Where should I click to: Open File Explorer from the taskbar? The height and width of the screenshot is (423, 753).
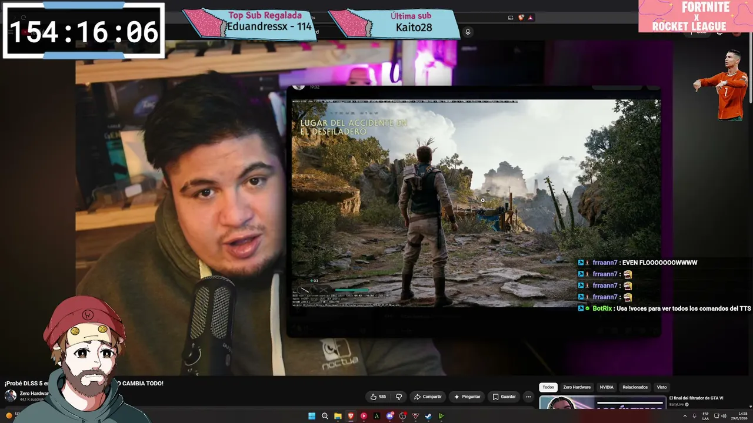point(338,416)
